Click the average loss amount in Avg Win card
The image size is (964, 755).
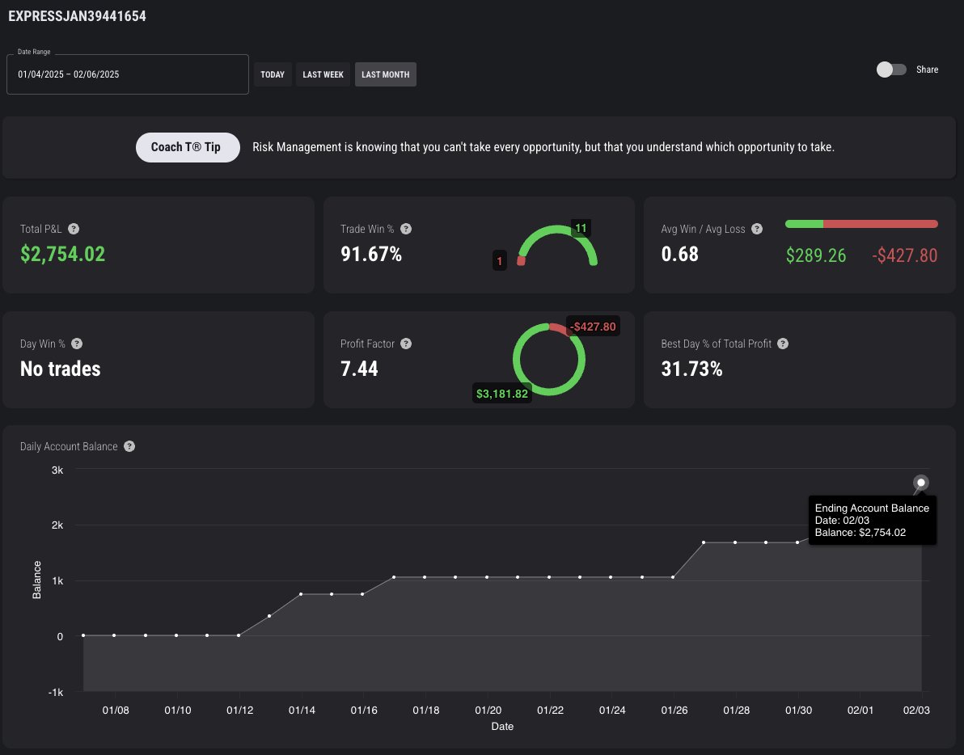tap(904, 255)
